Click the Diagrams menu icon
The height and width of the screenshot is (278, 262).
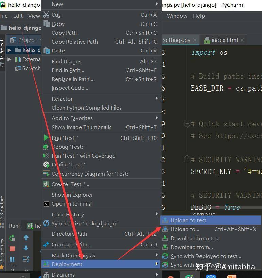46,275
